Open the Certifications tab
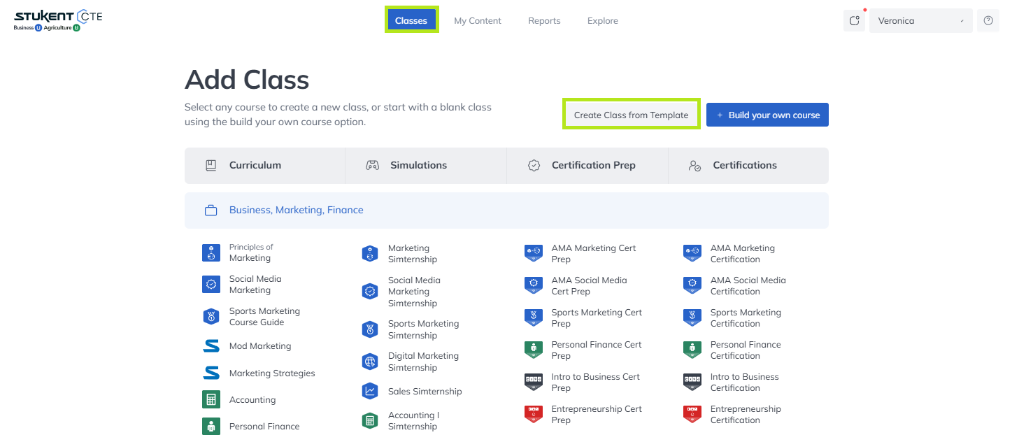The width and height of the screenshot is (1012, 435). [744, 165]
